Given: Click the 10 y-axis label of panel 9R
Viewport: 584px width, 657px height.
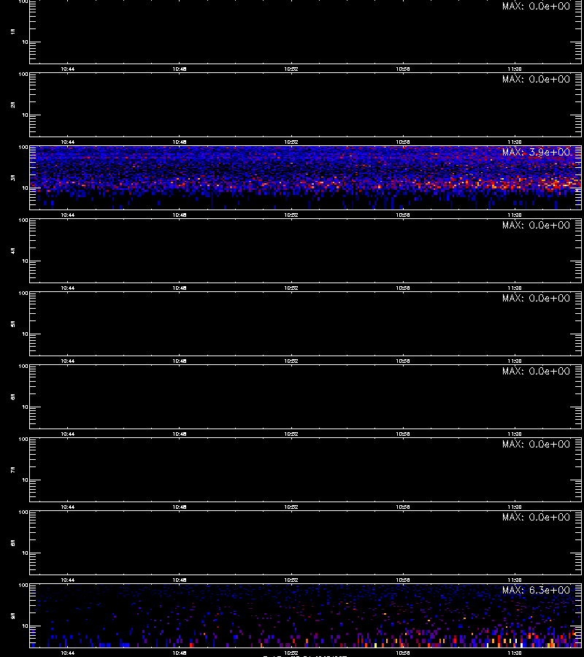Looking at the screenshot, I should click(25, 626).
